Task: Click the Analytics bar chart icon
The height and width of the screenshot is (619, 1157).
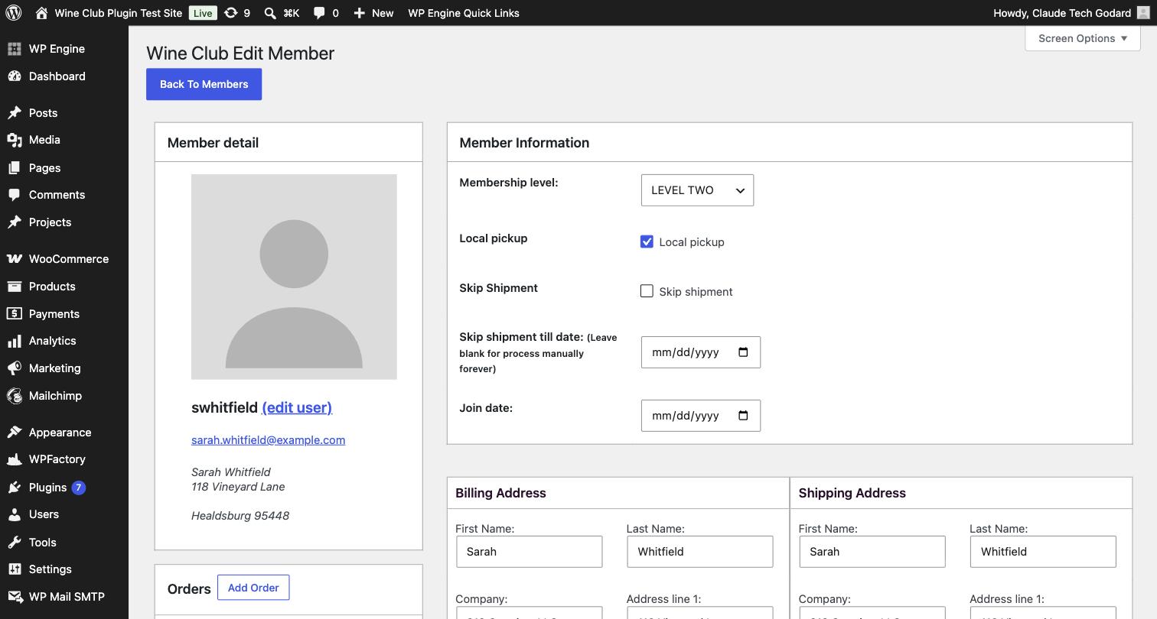Action: coord(15,341)
